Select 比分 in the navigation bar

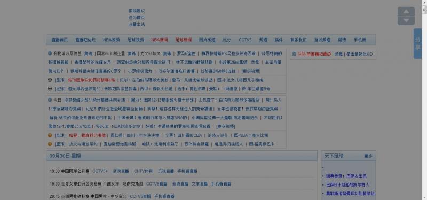[x=227, y=40]
